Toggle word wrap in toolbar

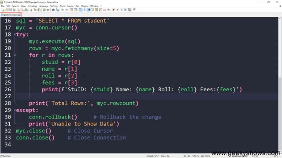(x=80, y=10)
